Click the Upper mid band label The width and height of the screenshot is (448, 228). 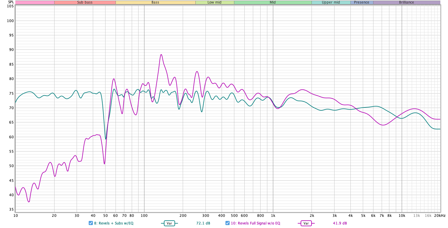click(x=331, y=2)
